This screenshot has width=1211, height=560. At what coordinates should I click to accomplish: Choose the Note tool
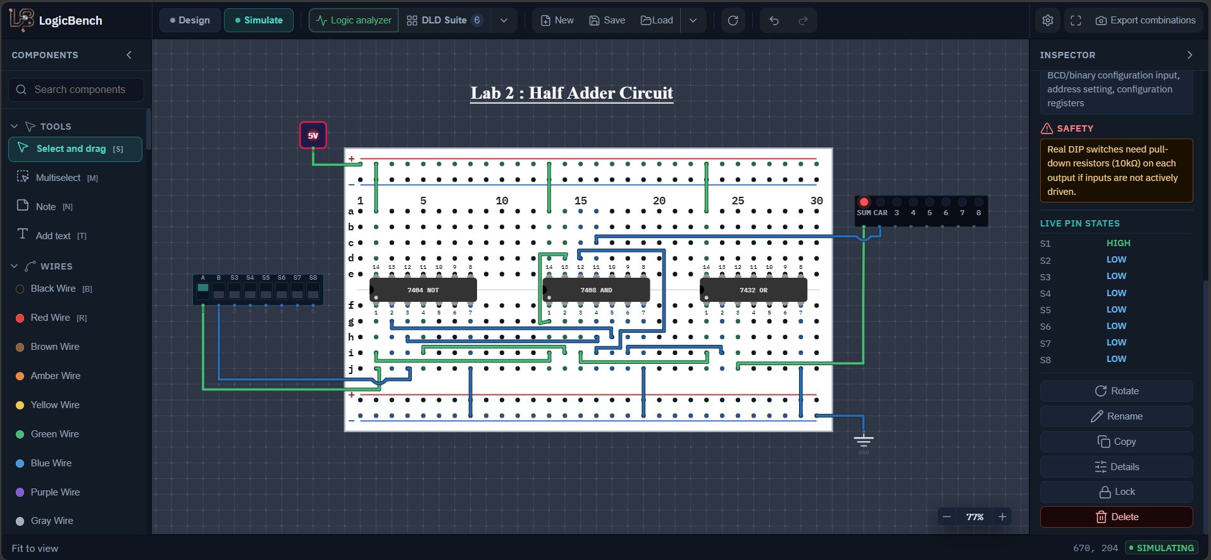[75, 206]
